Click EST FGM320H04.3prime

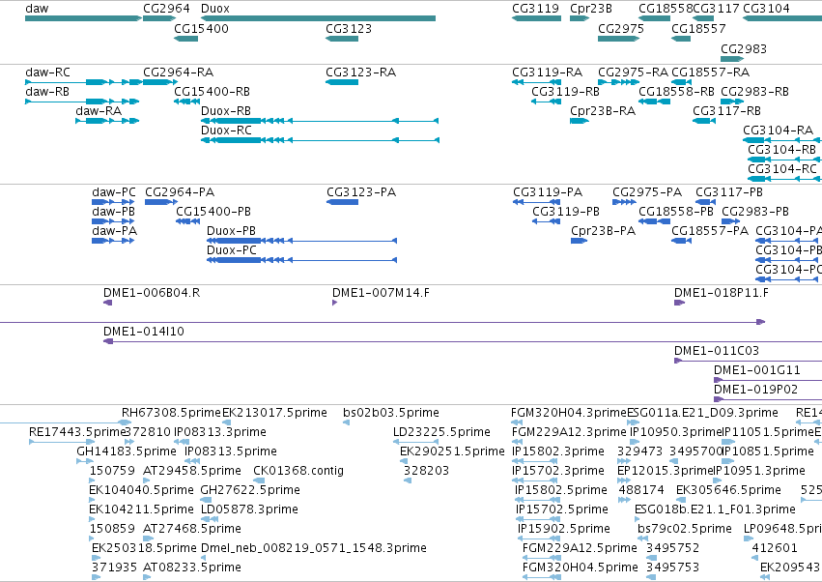tap(517, 422)
